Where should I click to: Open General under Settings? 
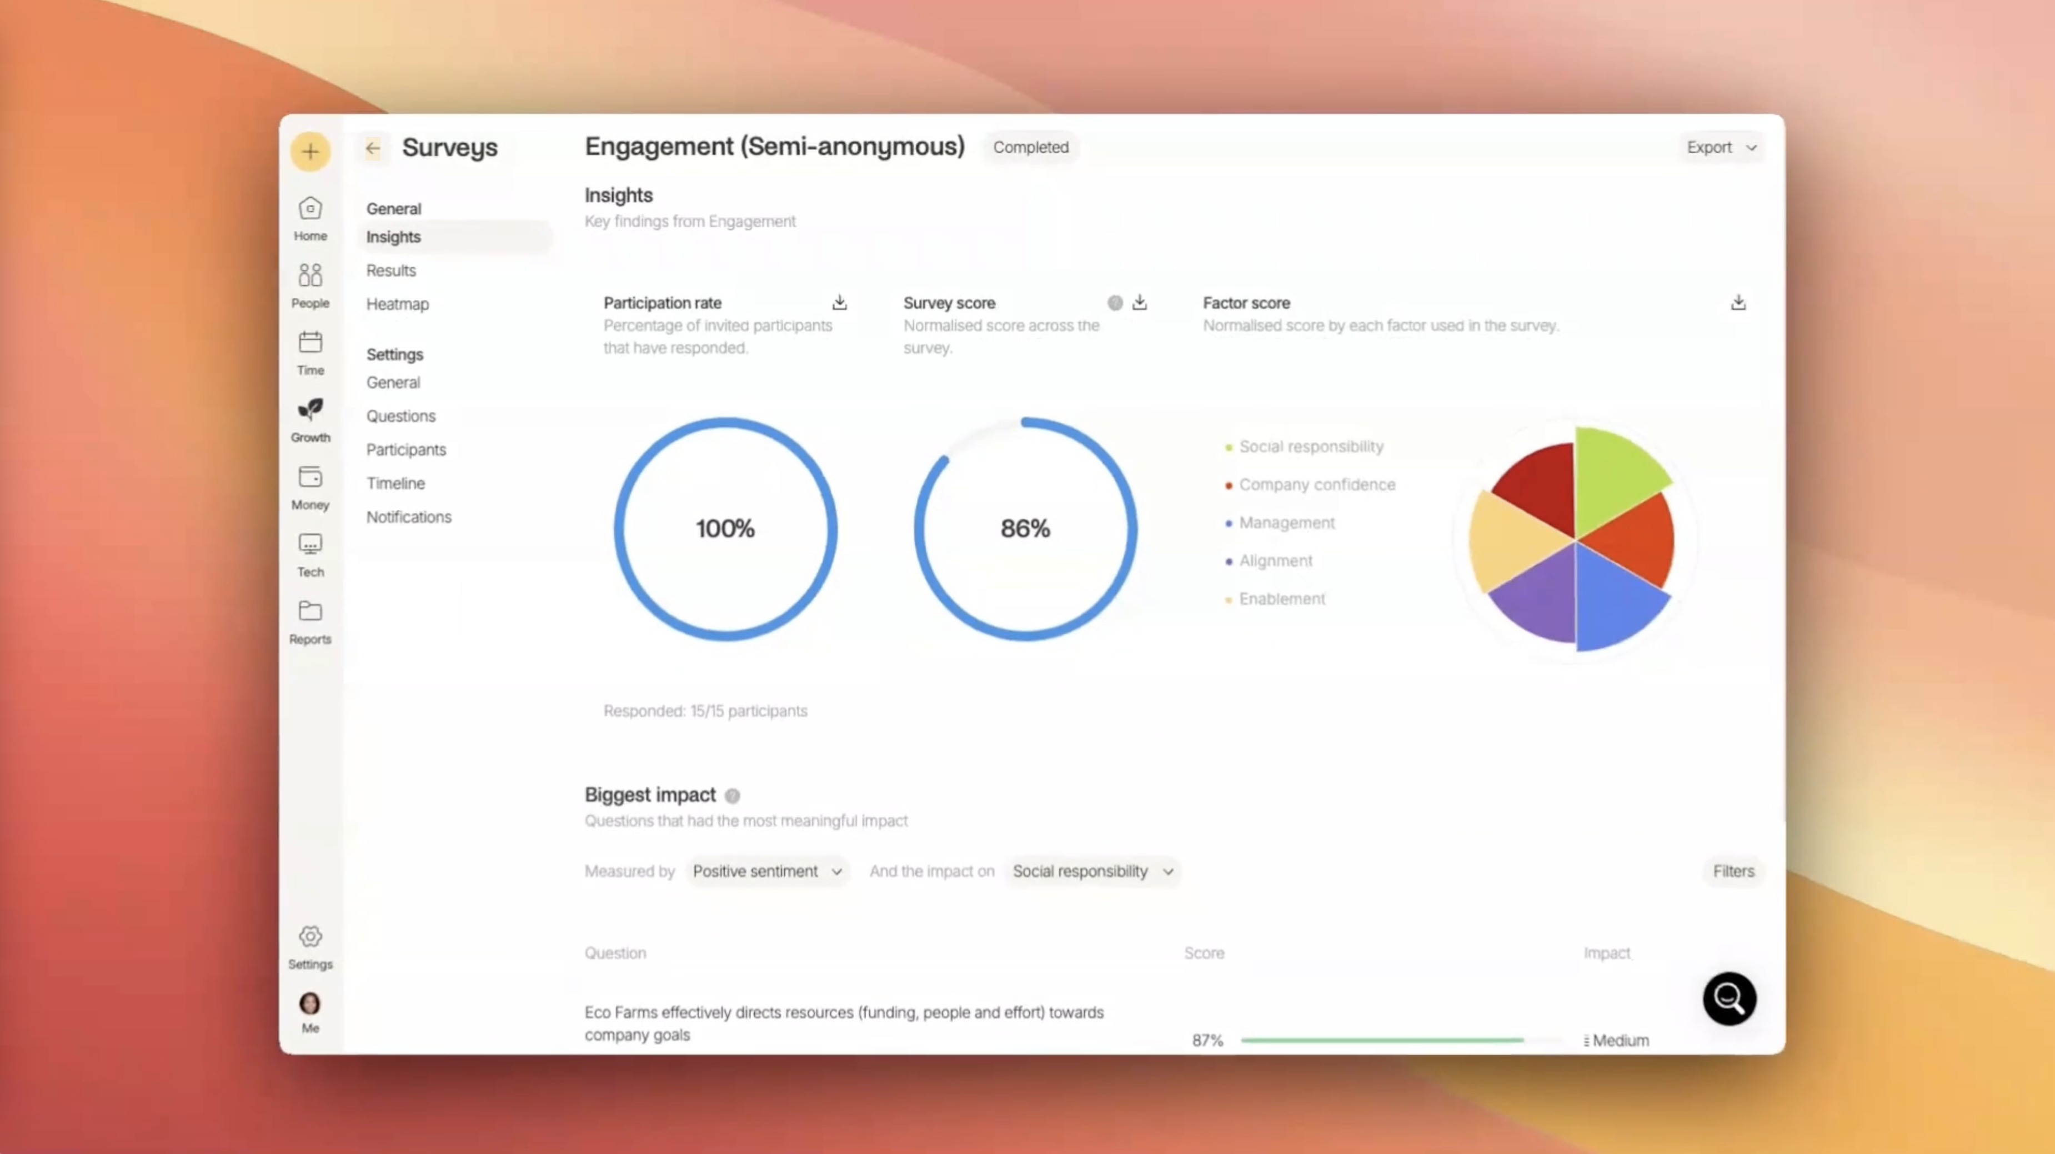[393, 383]
